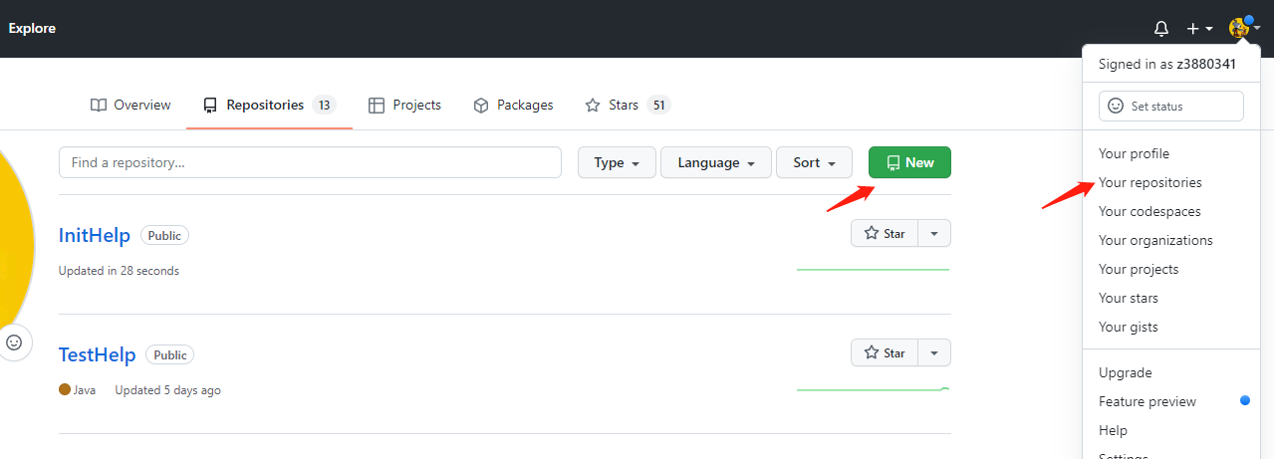Viewport: 1274px width, 459px height.
Task: Expand the list dropdown beside InitHelp Star
Action: [x=934, y=233]
